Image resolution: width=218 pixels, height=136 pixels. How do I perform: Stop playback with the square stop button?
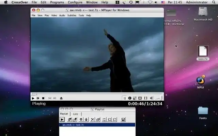[x=43, y=98]
